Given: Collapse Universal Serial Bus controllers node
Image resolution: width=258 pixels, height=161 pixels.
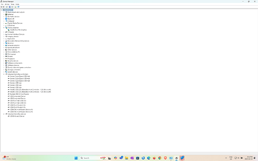Looking at the screenshot, I should pyautogui.click(x=4, y=74).
